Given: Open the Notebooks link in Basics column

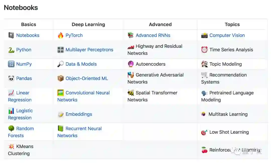Looking at the screenshot, I should tap(28, 35).
